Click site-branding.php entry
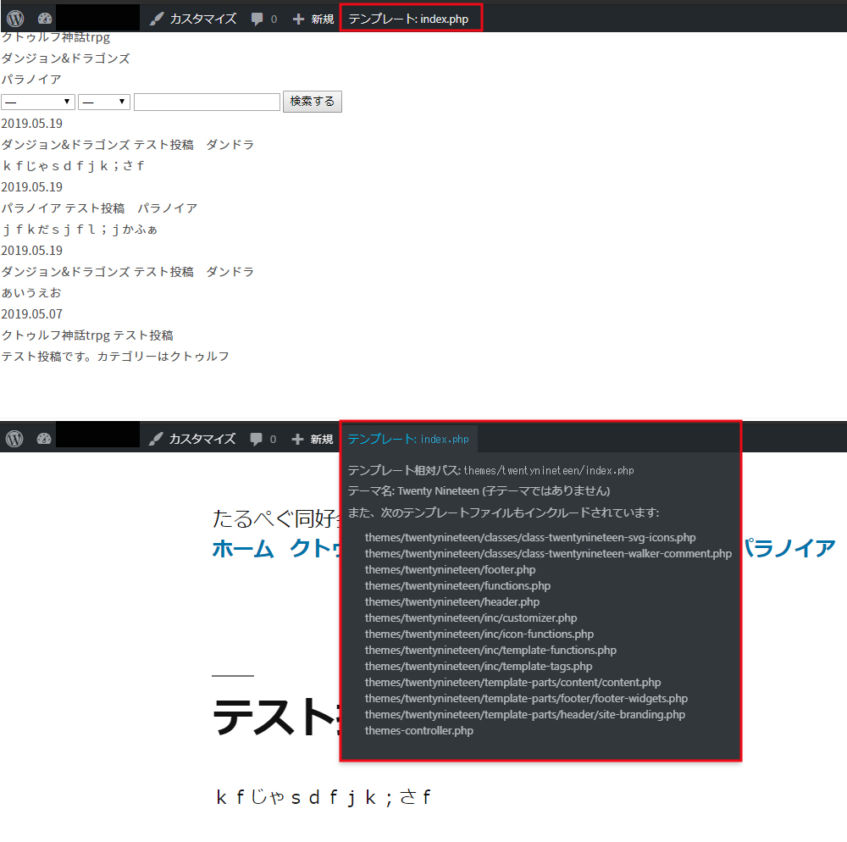 (x=524, y=715)
